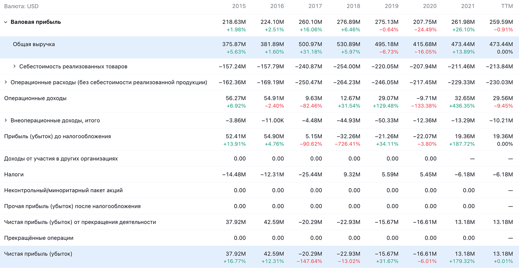Expand Себестоимость реализованных товаров row

(x=14, y=66)
